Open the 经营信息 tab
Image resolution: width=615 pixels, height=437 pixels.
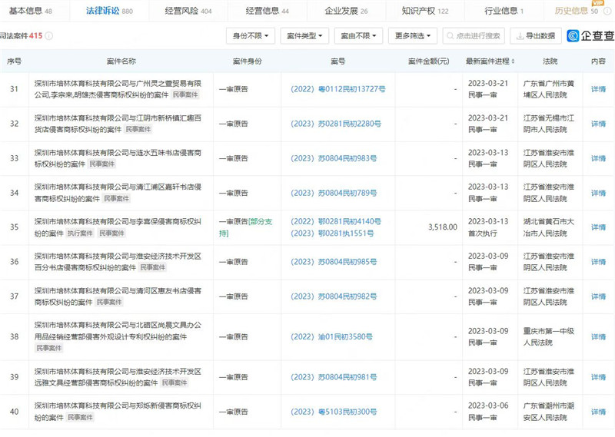[x=267, y=11]
